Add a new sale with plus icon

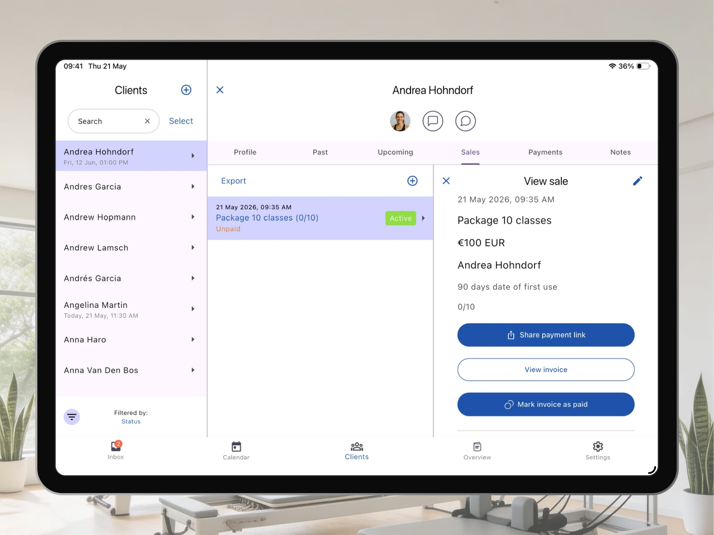[413, 181]
